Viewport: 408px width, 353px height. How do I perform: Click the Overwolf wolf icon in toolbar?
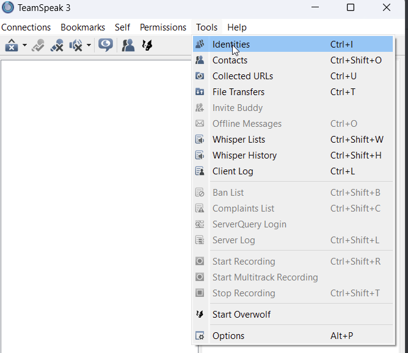(x=147, y=45)
